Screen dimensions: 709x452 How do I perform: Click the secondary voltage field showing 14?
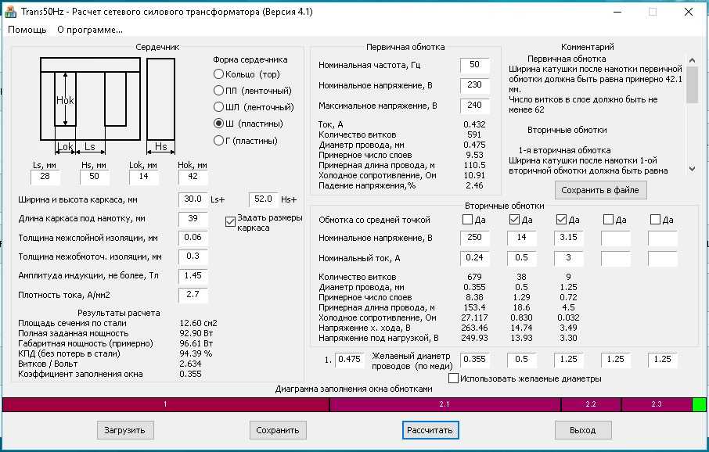coord(521,238)
